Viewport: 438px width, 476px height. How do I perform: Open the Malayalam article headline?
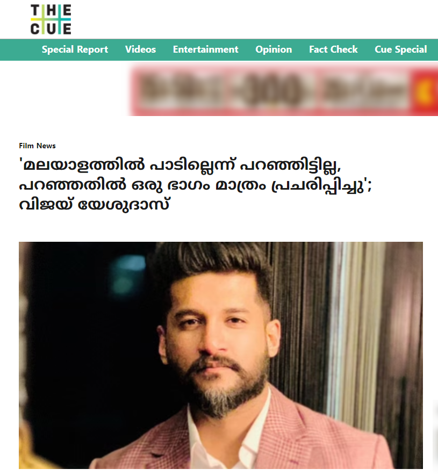pos(195,185)
